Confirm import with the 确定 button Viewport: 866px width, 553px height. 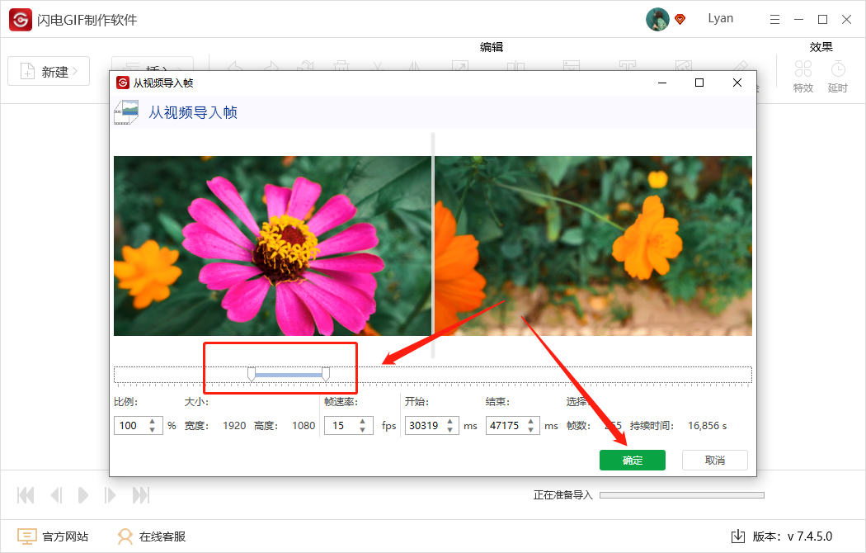click(633, 461)
